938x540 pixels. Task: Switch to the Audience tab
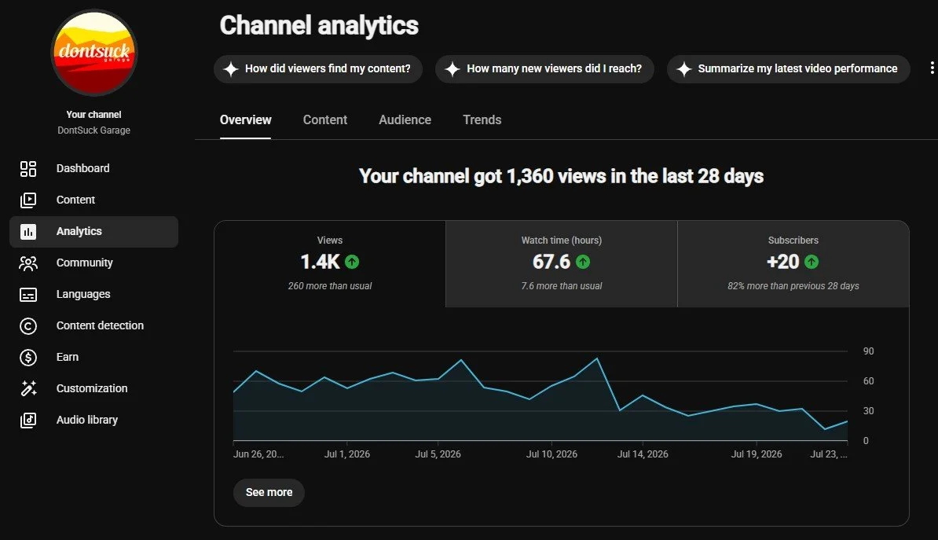405,119
